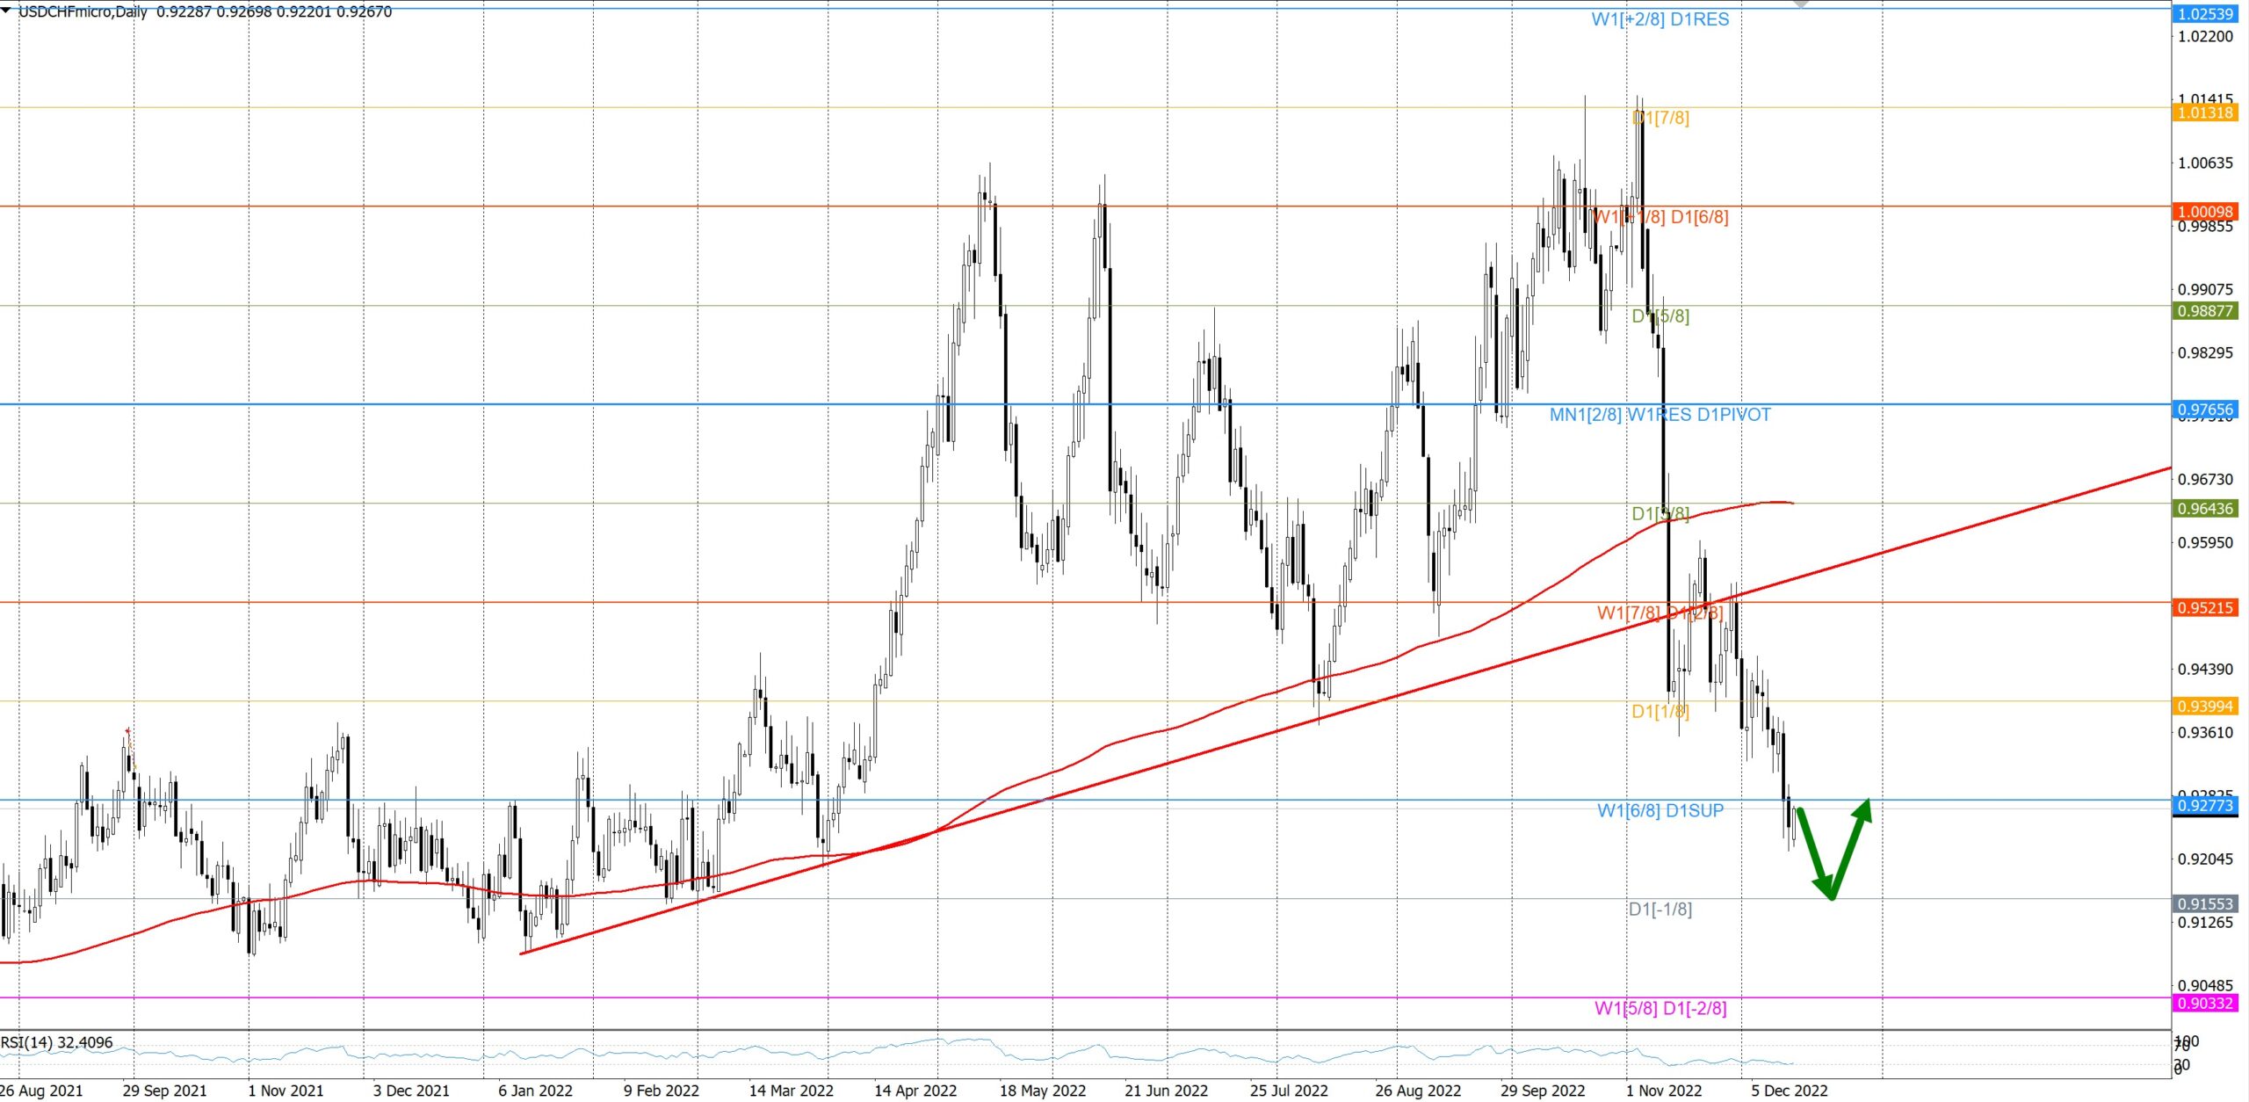Click the green 0.98877 price level tag
2249x1102 pixels.
point(2205,311)
